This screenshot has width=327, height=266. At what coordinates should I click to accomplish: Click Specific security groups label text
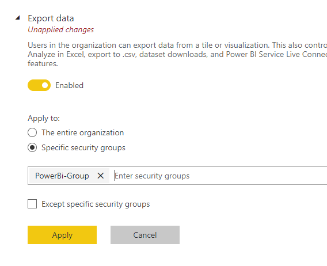tap(83, 148)
